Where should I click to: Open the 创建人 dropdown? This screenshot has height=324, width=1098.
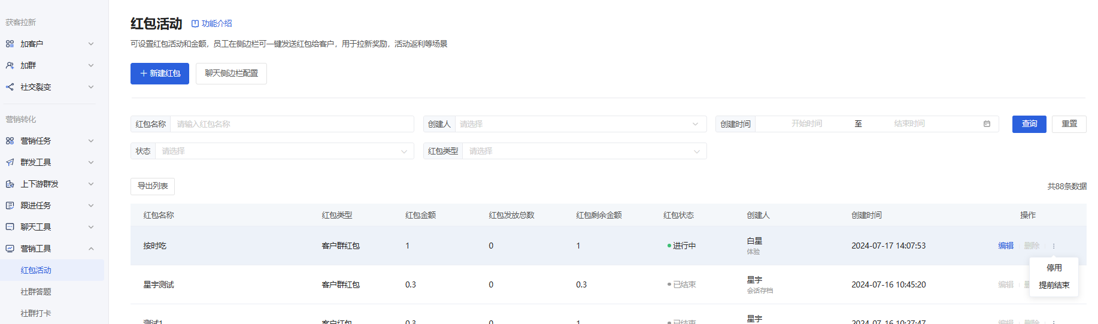coord(580,124)
